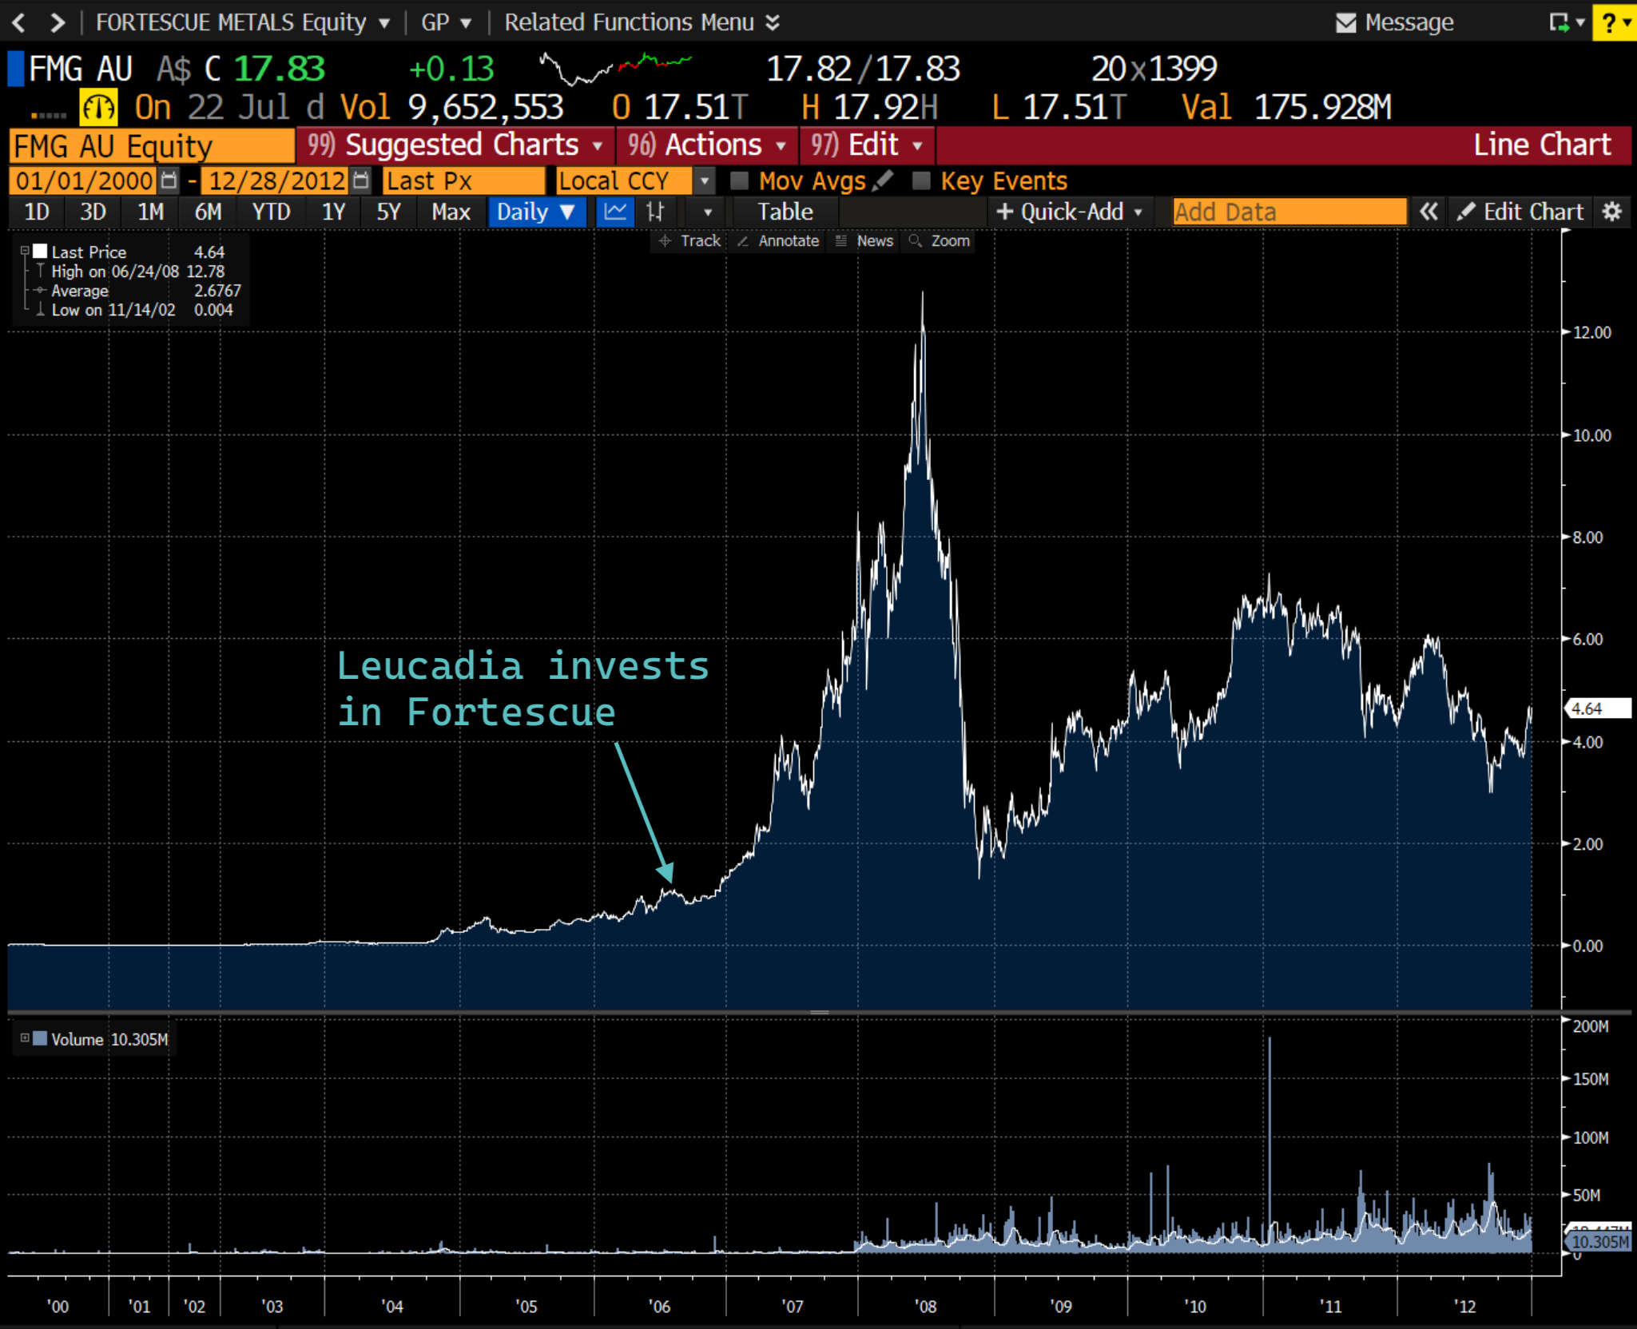
Task: Click the Add Data input field
Action: [1289, 212]
